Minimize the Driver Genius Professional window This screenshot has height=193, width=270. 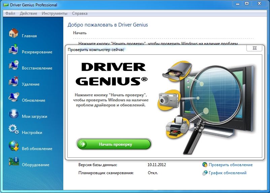tap(238, 3)
